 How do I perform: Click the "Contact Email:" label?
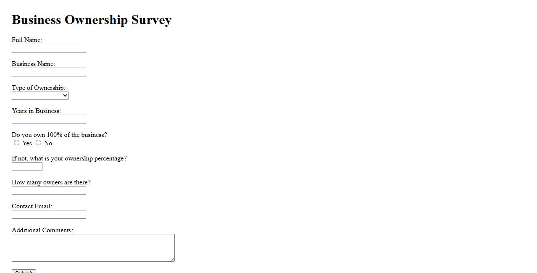(32, 206)
